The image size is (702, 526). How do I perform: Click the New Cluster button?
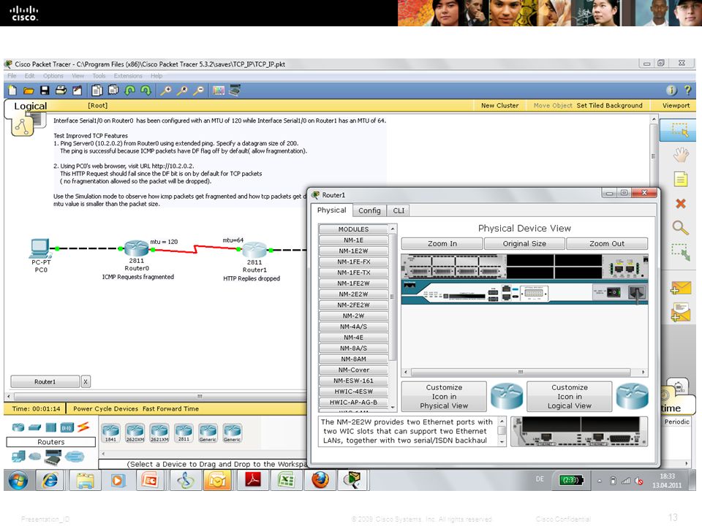coord(499,105)
